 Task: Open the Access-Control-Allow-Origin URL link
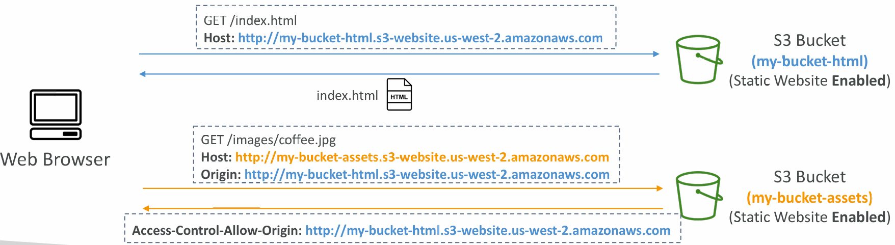click(488, 231)
